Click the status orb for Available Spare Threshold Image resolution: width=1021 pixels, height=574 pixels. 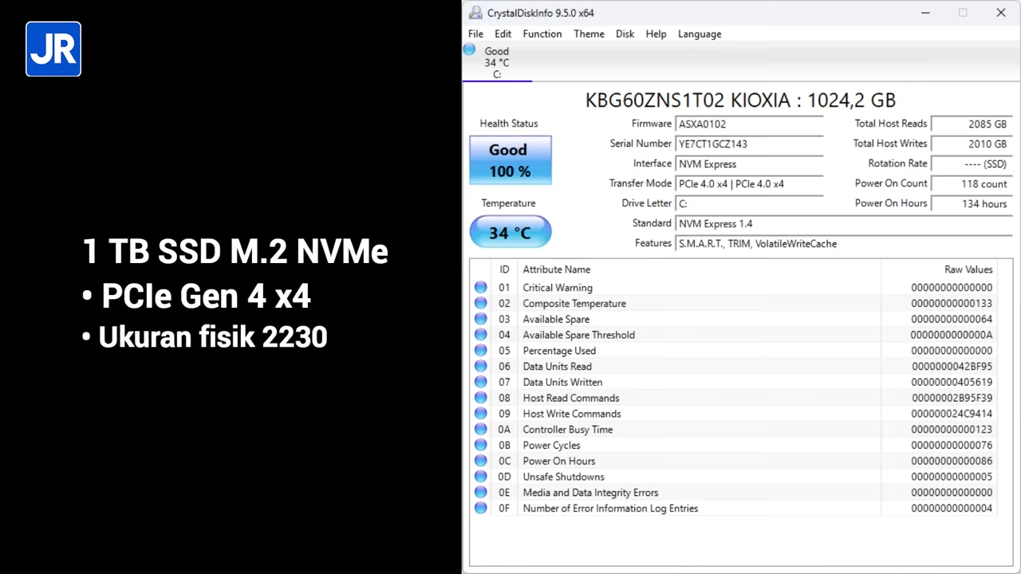pos(480,335)
